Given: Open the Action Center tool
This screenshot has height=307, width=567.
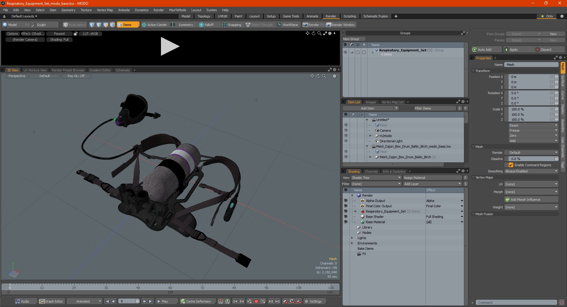Looking at the screenshot, I should tap(154, 25).
